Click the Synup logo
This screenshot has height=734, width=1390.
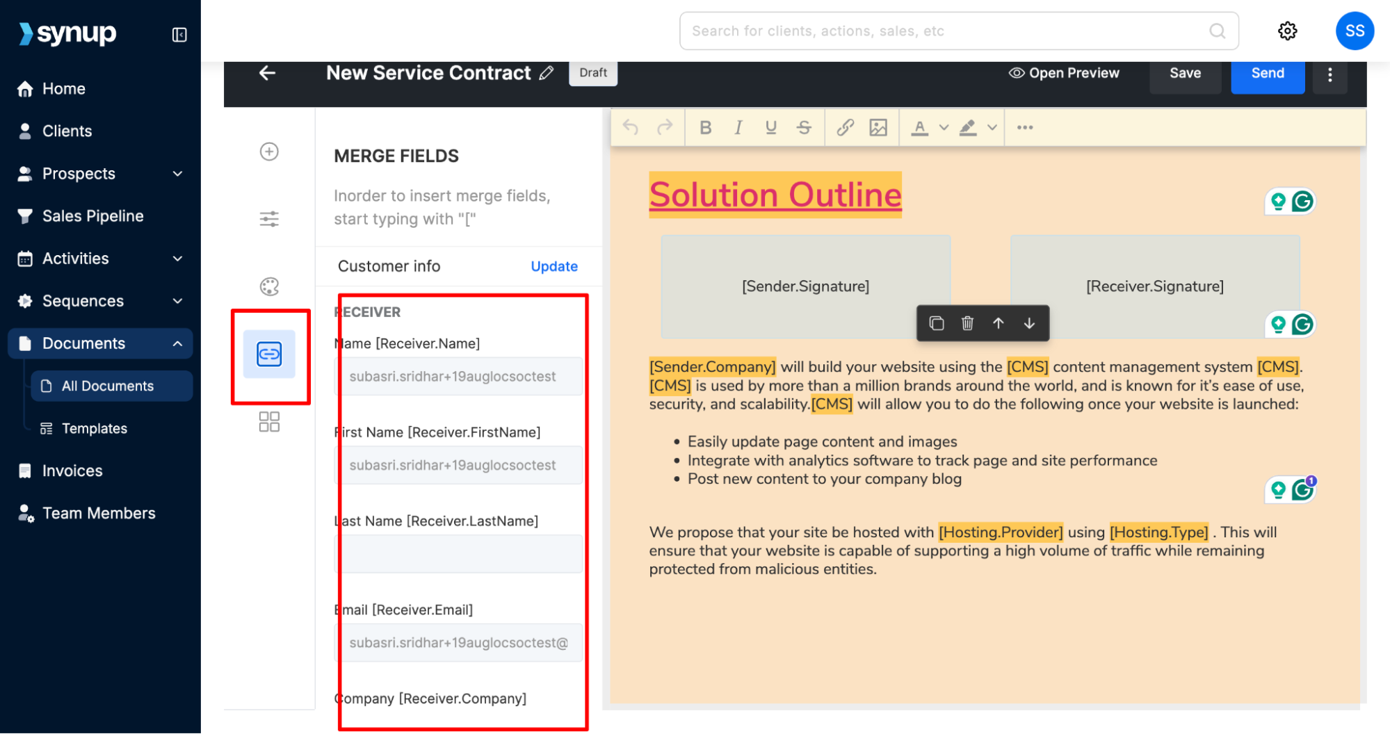tap(67, 33)
